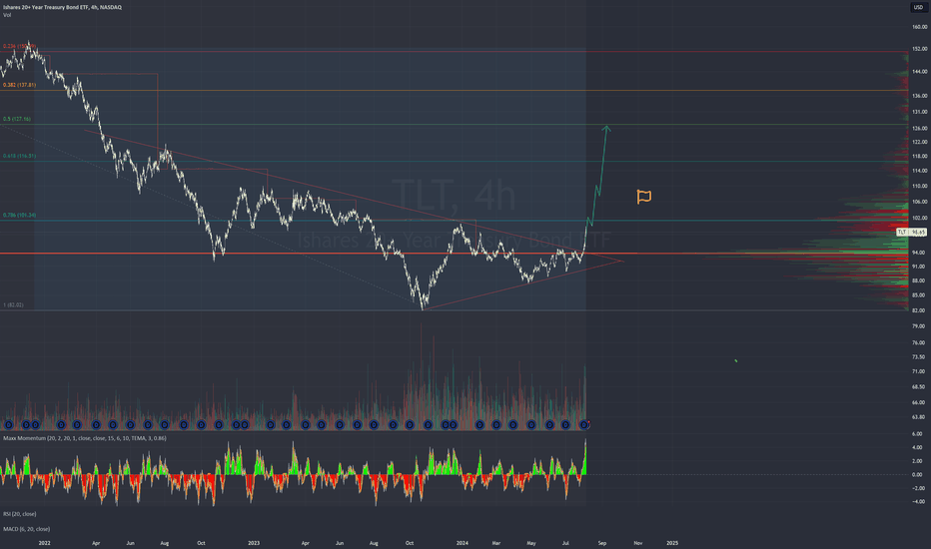Click the 82.00 price scale label
This screenshot has height=549, width=931.
919,309
